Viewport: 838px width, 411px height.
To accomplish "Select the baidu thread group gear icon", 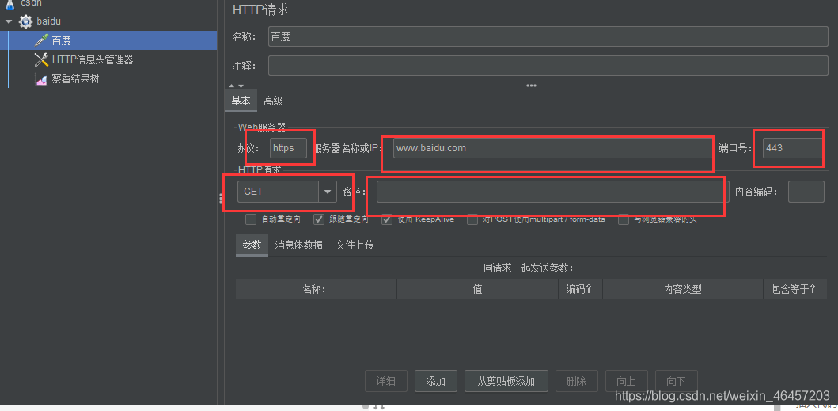I will pos(25,21).
